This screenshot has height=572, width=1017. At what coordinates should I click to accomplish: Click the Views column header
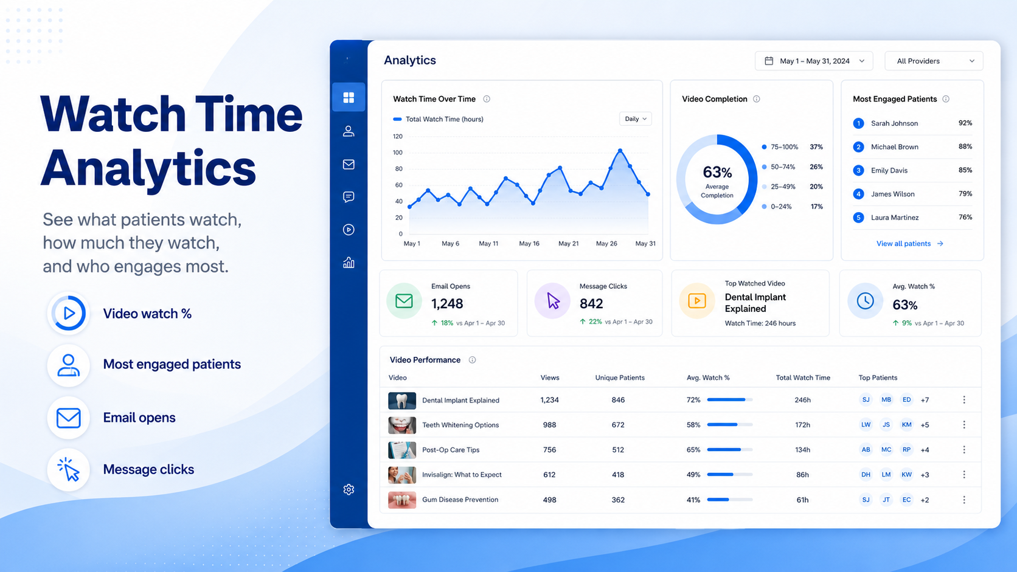point(550,377)
